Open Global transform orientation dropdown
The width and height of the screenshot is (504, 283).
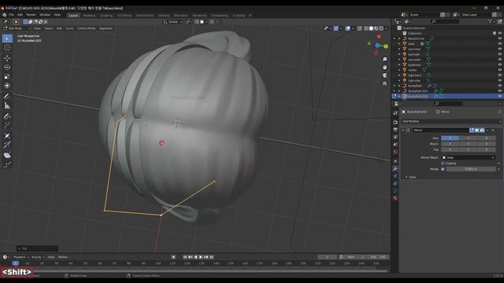point(173,22)
